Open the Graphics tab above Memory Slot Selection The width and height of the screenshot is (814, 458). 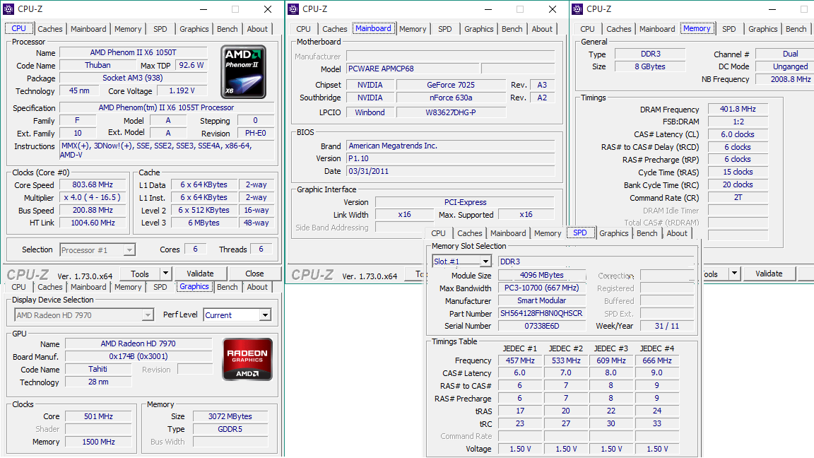613,233
